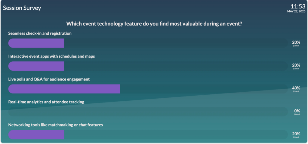This screenshot has width=308, height=144.
Task: Select Interactive event apps with schedules label
Action: (51, 57)
